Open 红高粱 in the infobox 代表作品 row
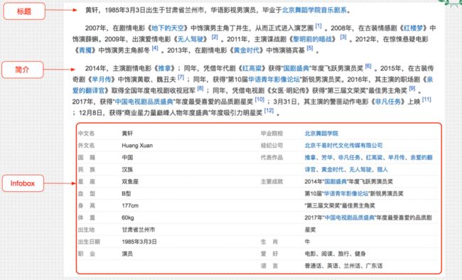This screenshot has width=462, height=280. [374, 158]
